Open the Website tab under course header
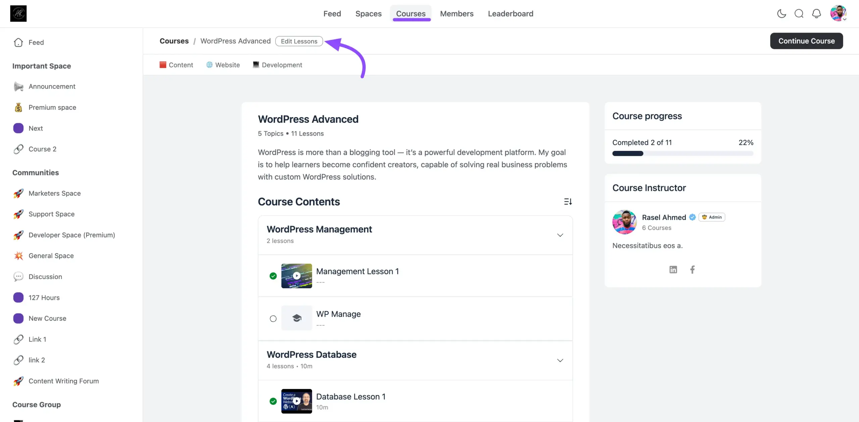 tap(223, 65)
